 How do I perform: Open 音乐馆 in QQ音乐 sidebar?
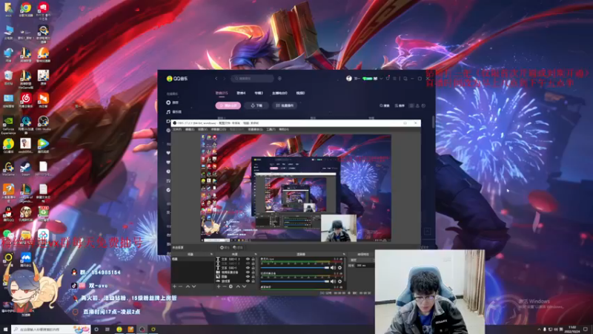[x=174, y=112]
